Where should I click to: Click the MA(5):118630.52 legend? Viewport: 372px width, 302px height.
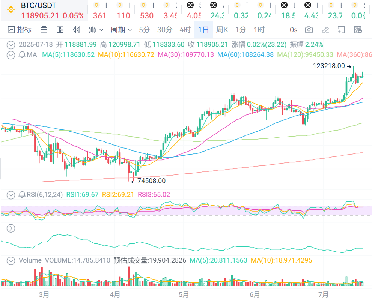pos(68,55)
